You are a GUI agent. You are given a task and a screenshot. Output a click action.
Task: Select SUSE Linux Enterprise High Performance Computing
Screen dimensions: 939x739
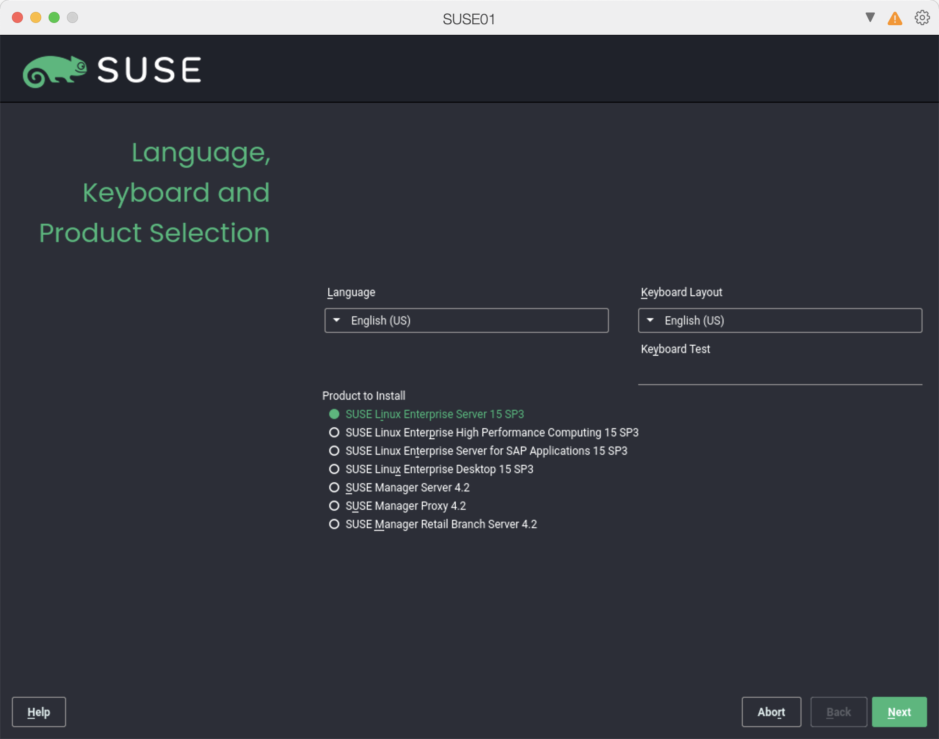click(334, 432)
